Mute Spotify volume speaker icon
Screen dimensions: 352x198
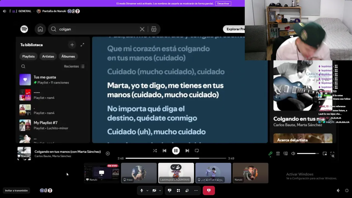pyautogui.click(x=293, y=154)
